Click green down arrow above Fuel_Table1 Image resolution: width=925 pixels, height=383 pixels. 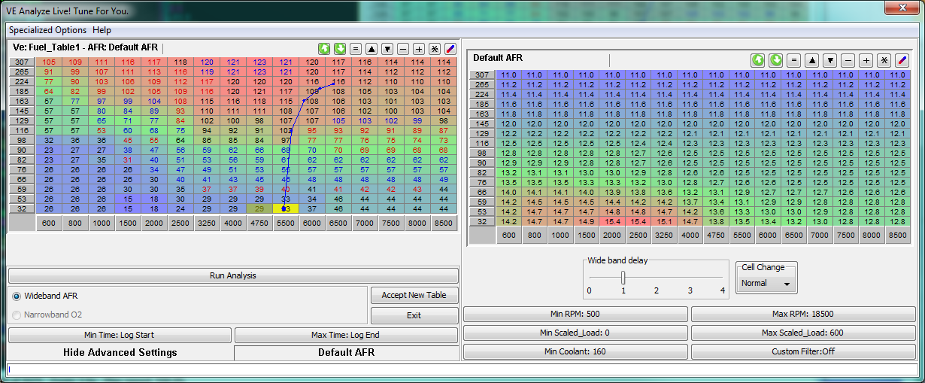(340, 47)
